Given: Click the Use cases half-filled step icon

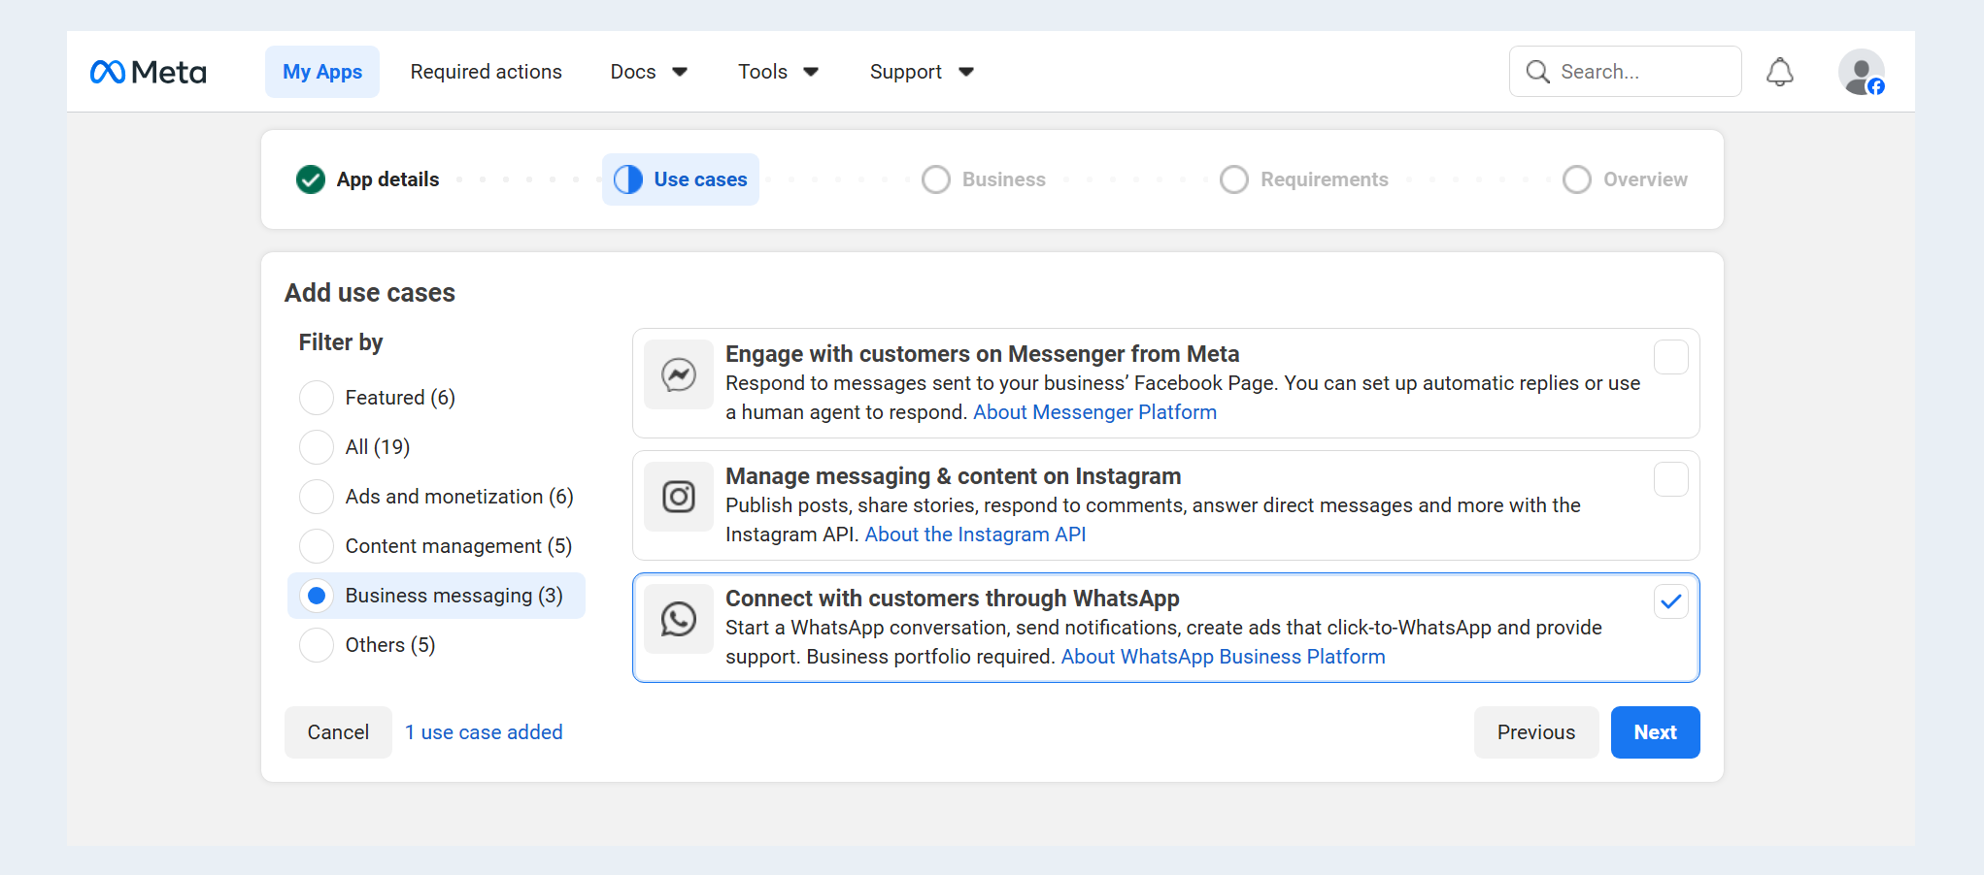Looking at the screenshot, I should 628,179.
